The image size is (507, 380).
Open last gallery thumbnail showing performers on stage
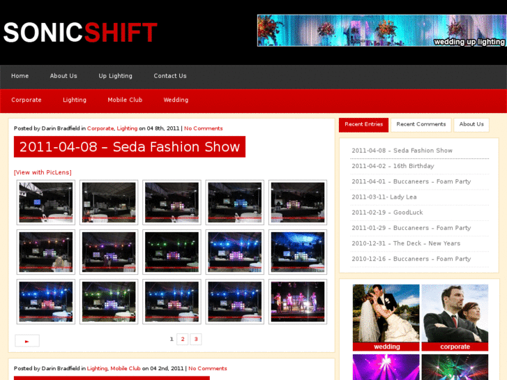(298, 302)
